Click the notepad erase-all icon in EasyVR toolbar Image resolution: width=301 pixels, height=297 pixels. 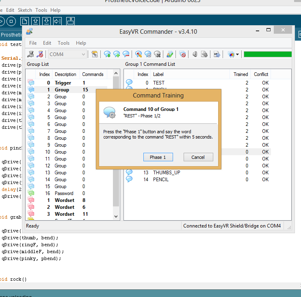click(x=95, y=54)
